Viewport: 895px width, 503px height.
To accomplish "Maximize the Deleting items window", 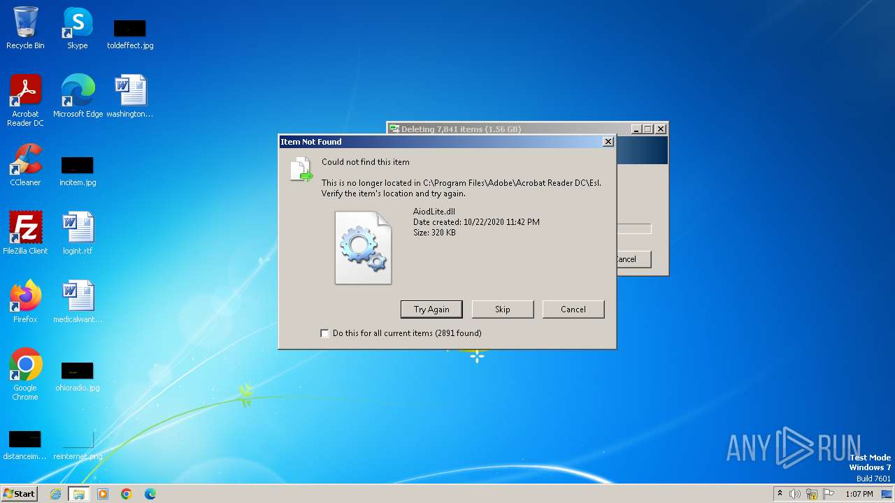I will [648, 129].
